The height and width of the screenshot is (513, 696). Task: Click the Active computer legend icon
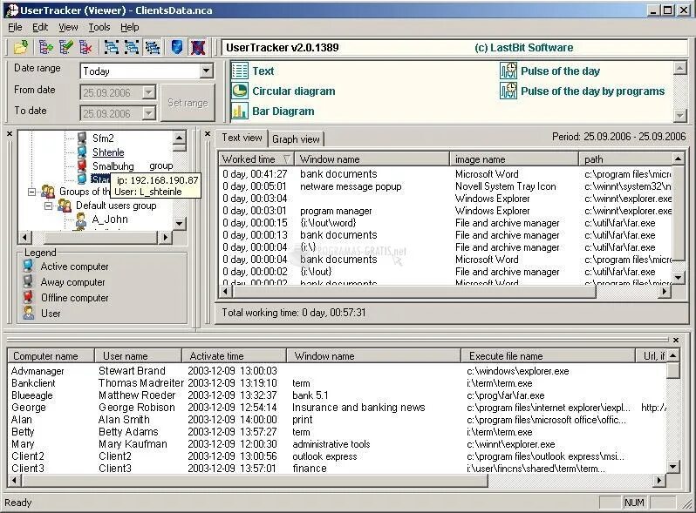[x=29, y=266]
